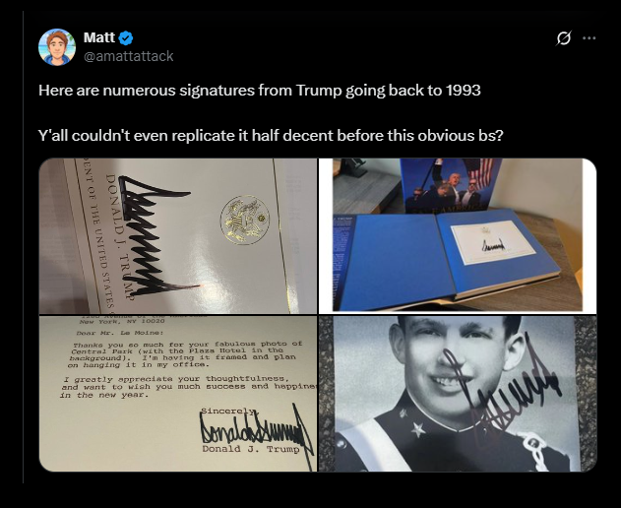Click the star insignia on cadet collar
The width and height of the screenshot is (621, 508).
pos(418,429)
